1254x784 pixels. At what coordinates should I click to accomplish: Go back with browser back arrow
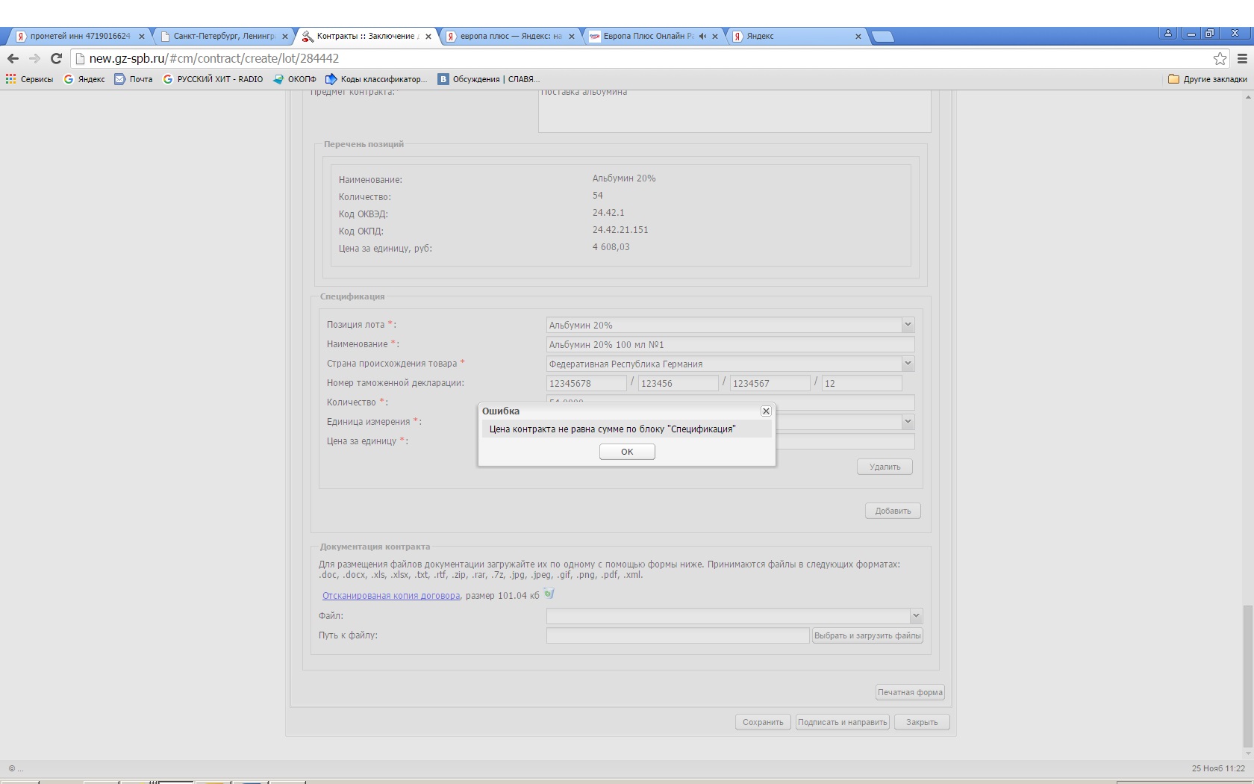click(13, 58)
